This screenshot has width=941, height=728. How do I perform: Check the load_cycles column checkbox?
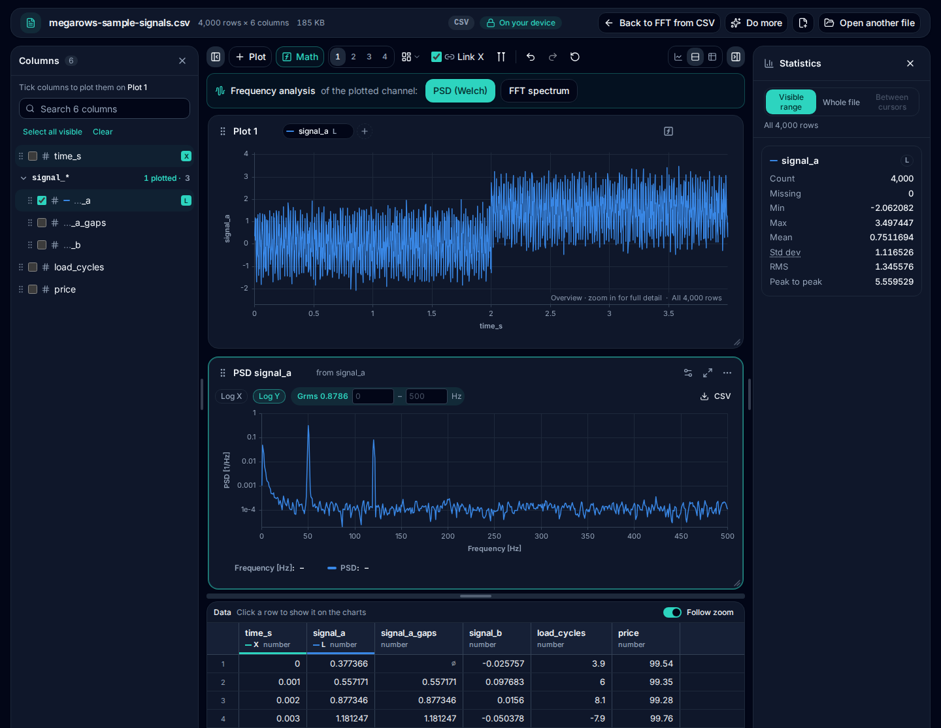(33, 267)
